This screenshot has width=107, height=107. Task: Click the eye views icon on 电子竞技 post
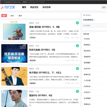66,83
